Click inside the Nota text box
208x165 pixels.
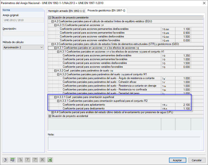coord(124,143)
